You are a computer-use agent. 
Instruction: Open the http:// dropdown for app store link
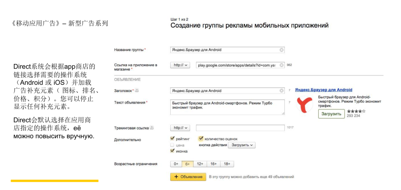[180, 65]
